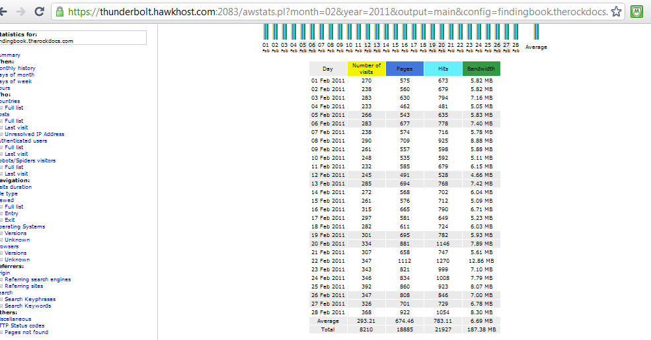Open Referring search engines report
This screenshot has height=340, width=651.
coord(38,279)
